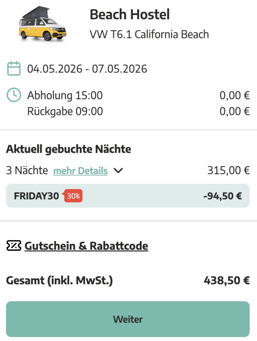Click the Beach Hostel title
Viewport: 257px width, 341px height.
point(130,14)
